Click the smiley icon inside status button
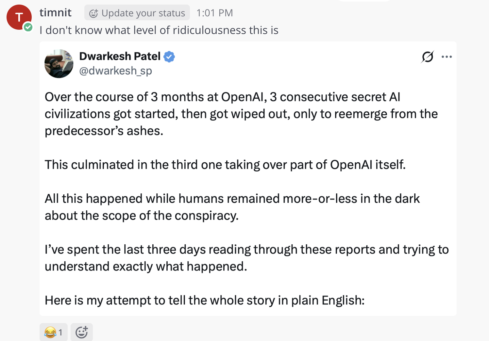The height and width of the screenshot is (341, 489). [93, 13]
